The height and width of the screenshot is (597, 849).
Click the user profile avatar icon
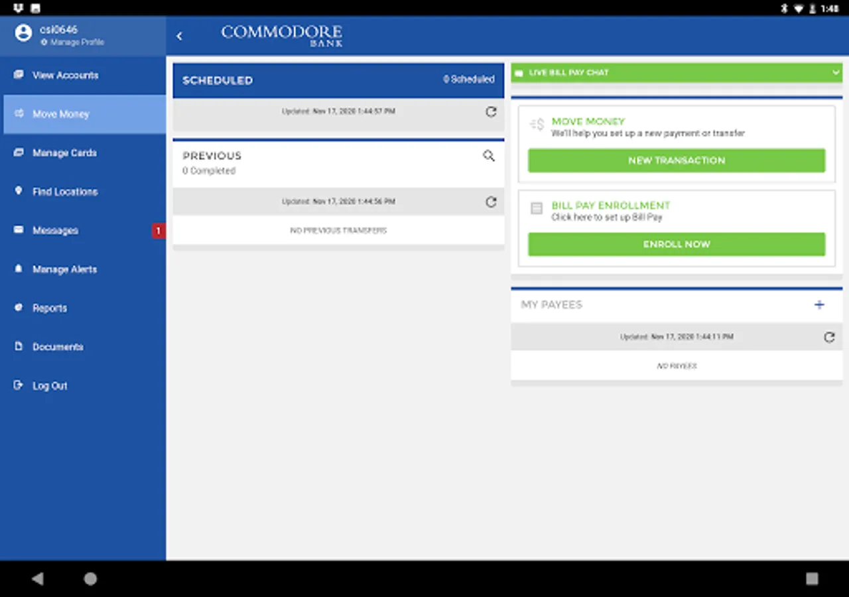23,33
